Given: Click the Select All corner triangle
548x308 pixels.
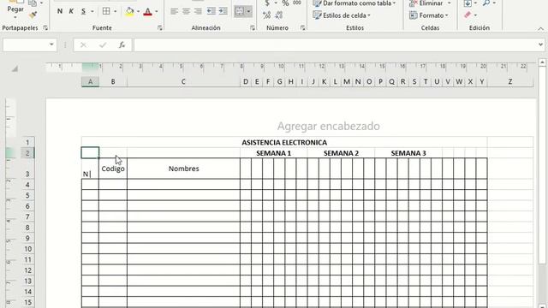Looking at the screenshot, I should click(x=15, y=68).
